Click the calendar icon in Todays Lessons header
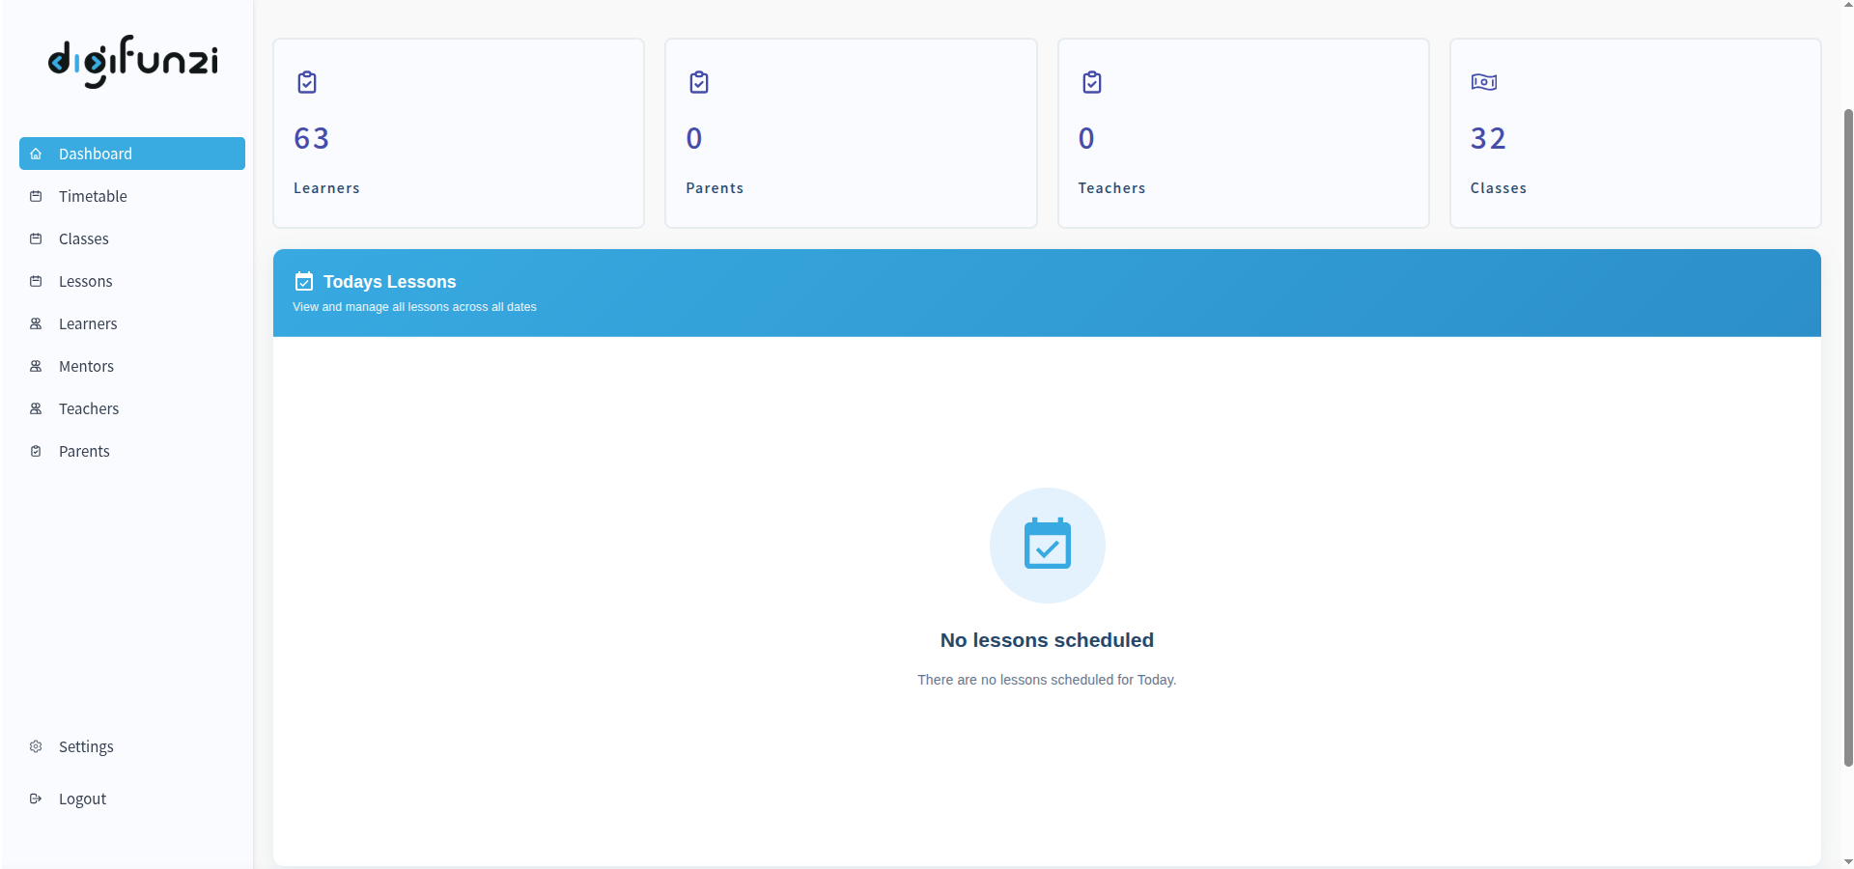The width and height of the screenshot is (1854, 869). [x=304, y=281]
